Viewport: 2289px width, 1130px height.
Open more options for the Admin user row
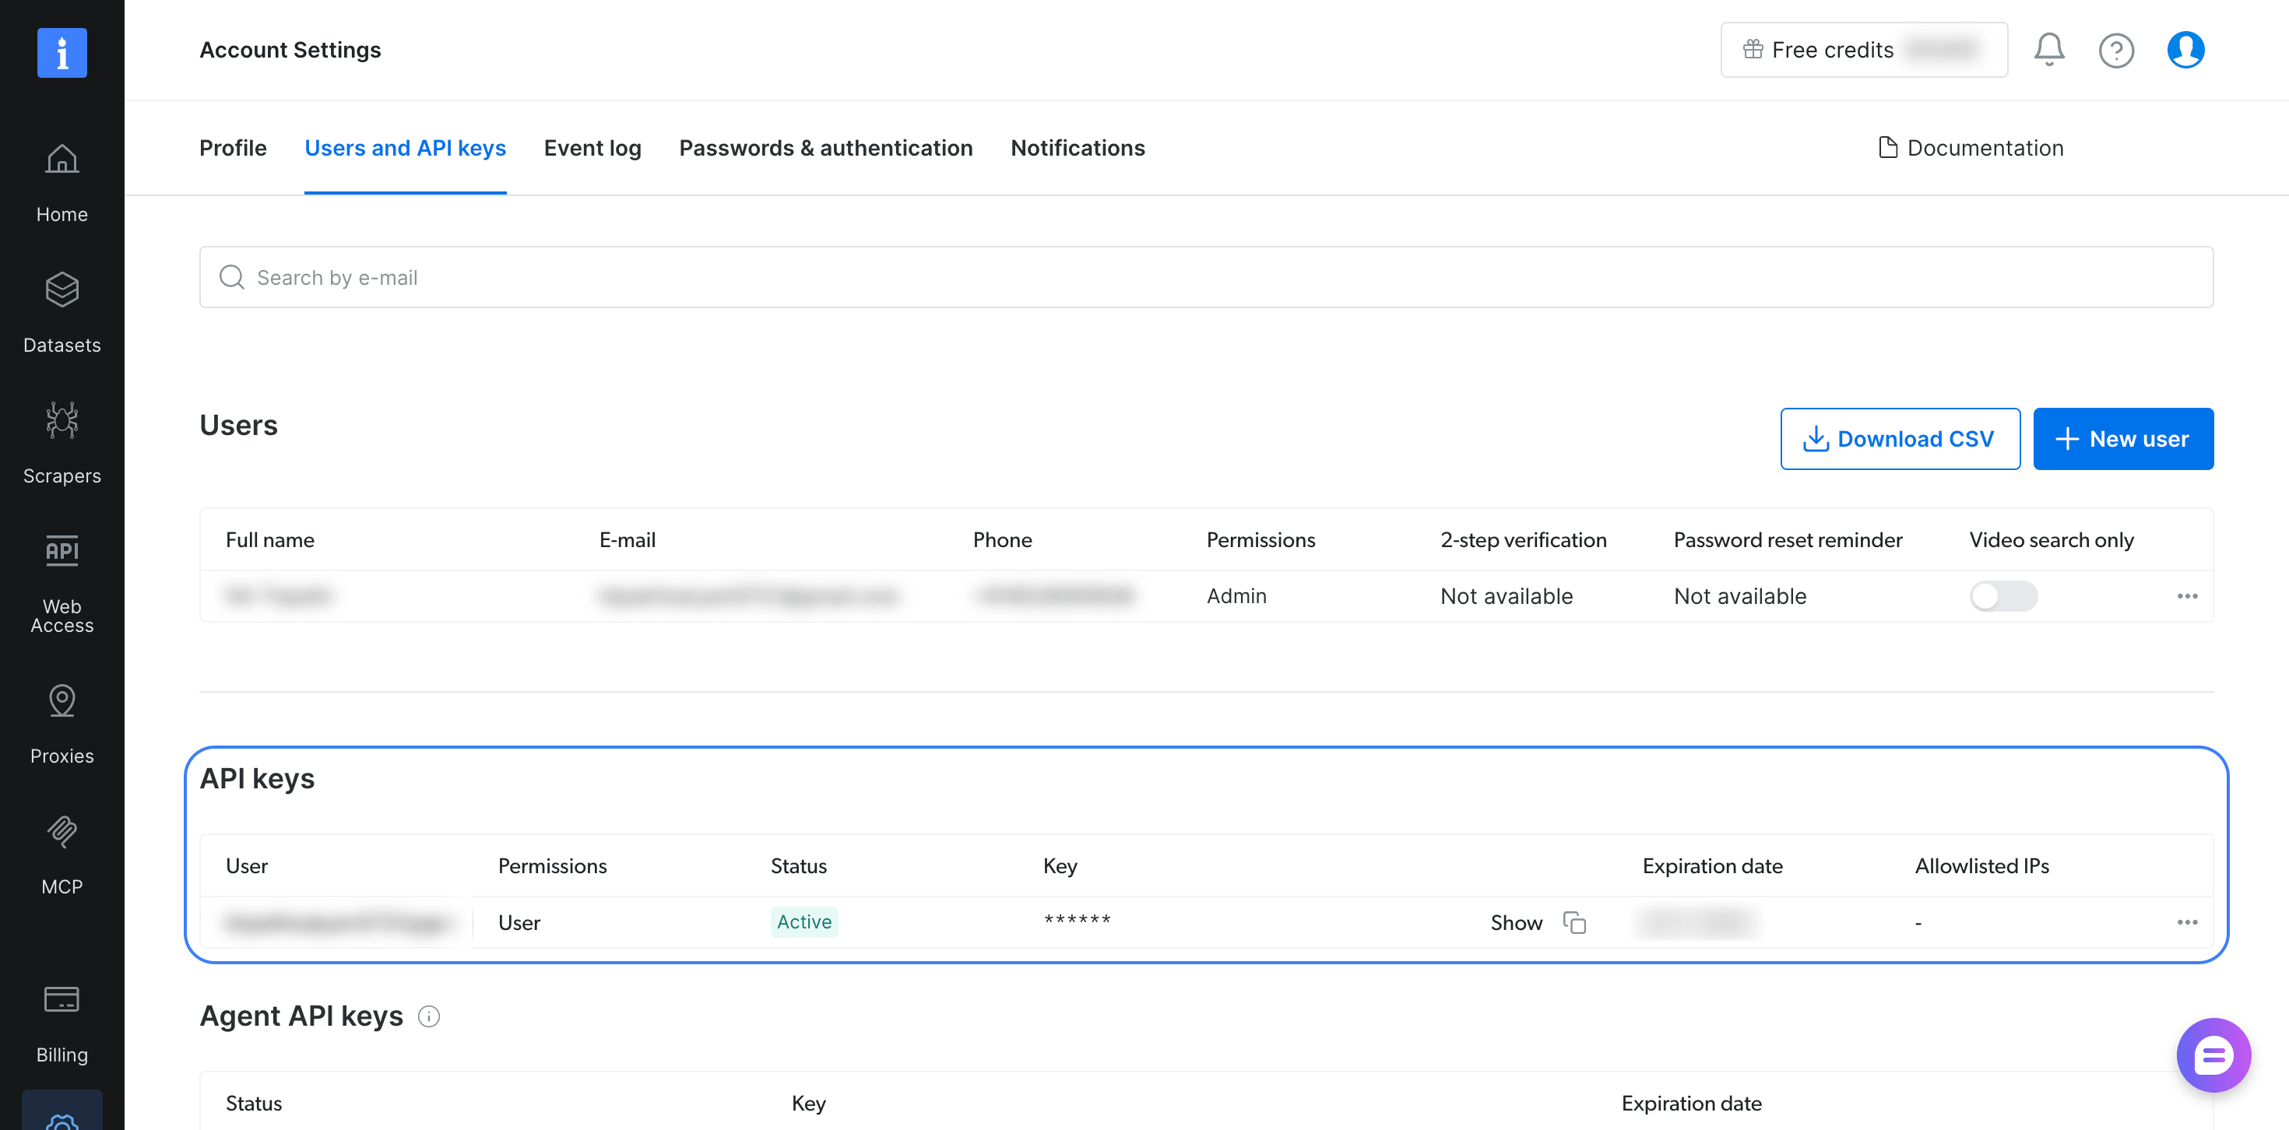[x=2187, y=595]
